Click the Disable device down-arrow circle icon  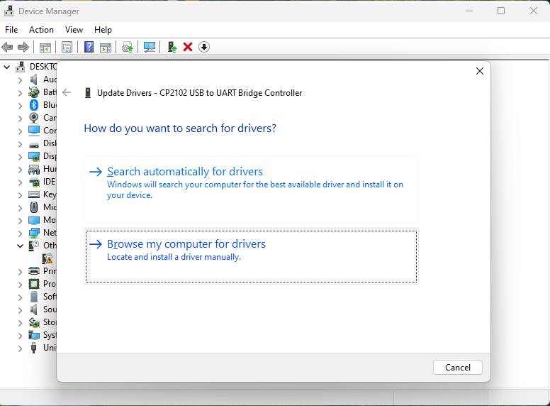tap(204, 47)
